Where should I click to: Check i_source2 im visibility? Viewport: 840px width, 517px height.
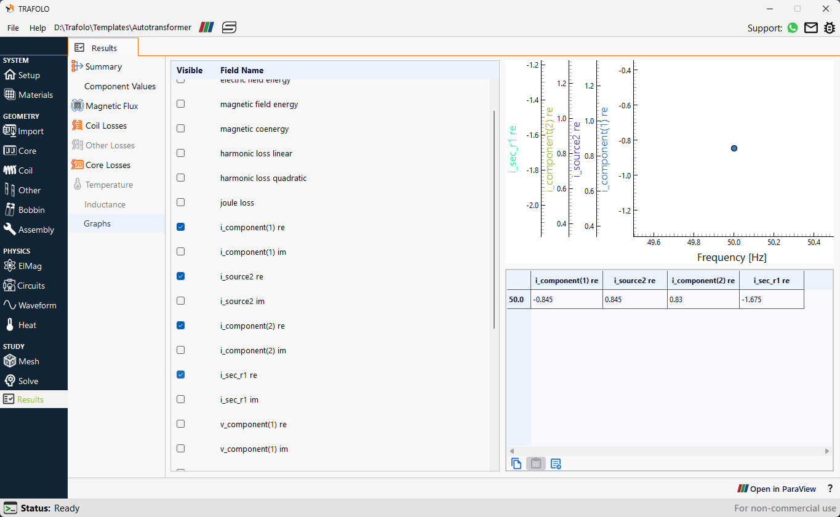pyautogui.click(x=181, y=301)
